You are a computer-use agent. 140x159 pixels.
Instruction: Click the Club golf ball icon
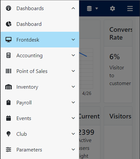[x=9, y=134]
